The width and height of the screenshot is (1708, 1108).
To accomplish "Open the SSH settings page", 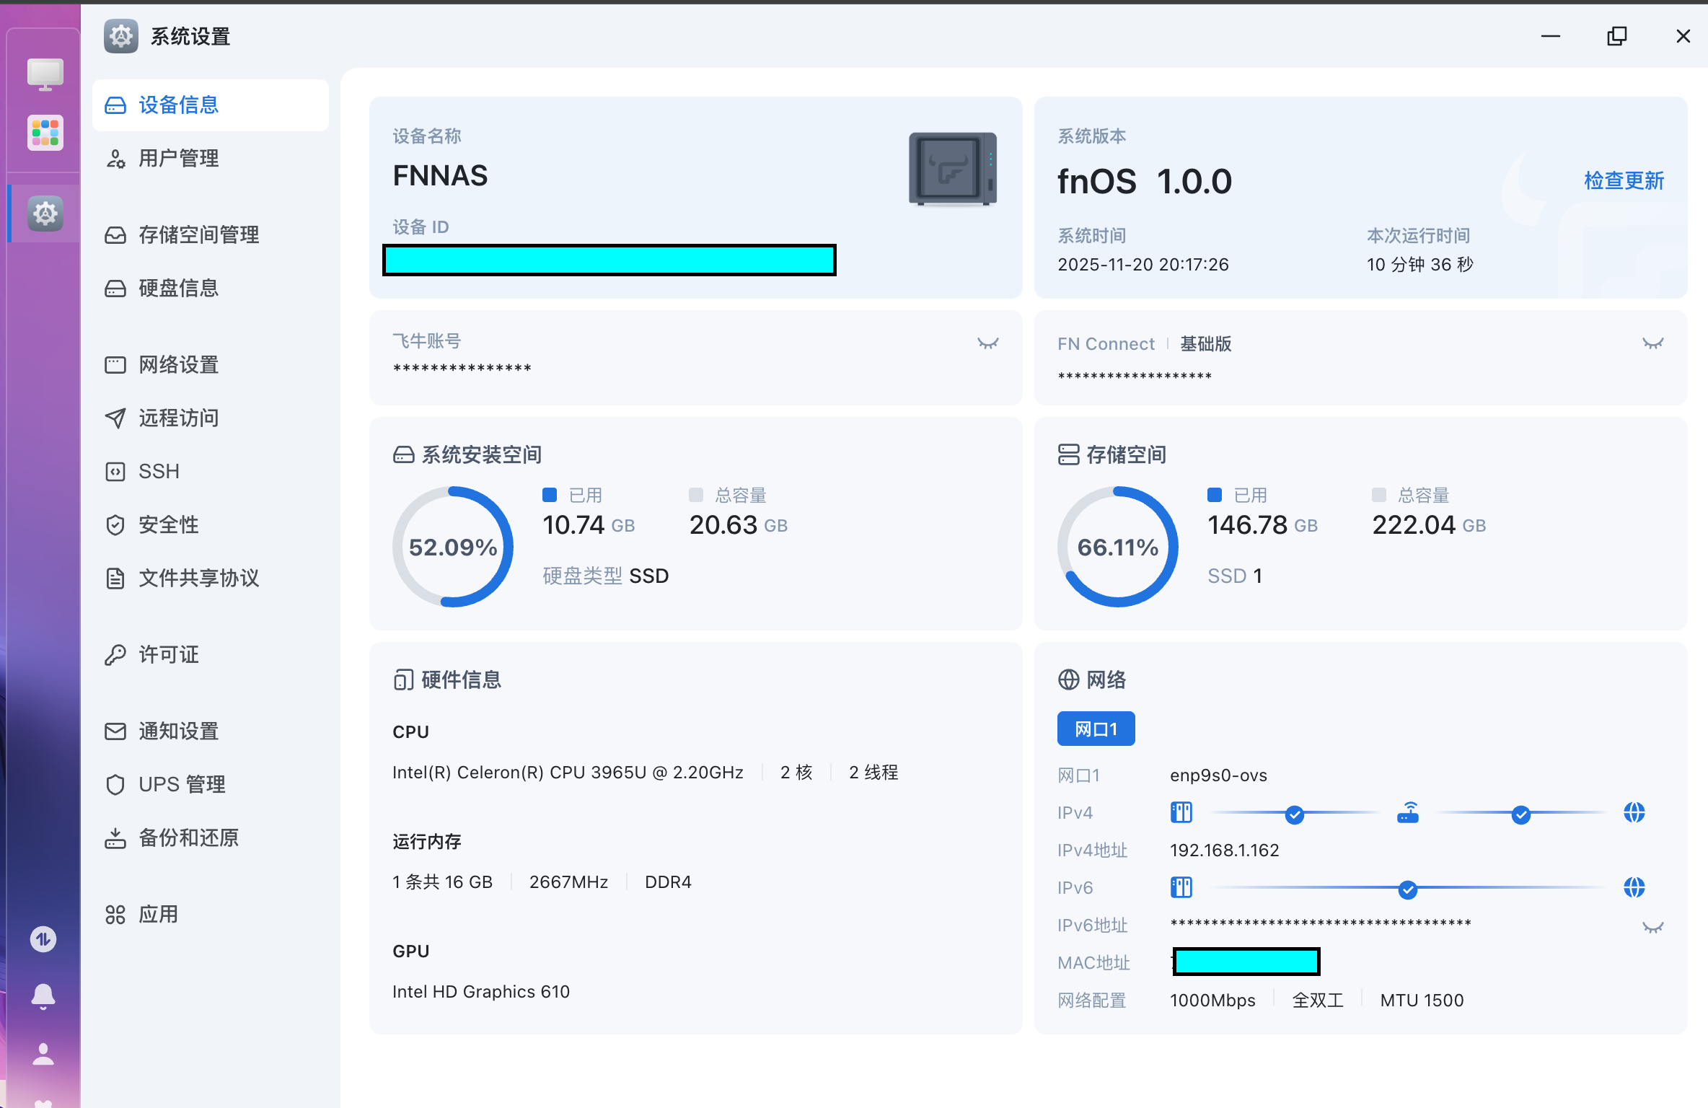I will pos(159,471).
